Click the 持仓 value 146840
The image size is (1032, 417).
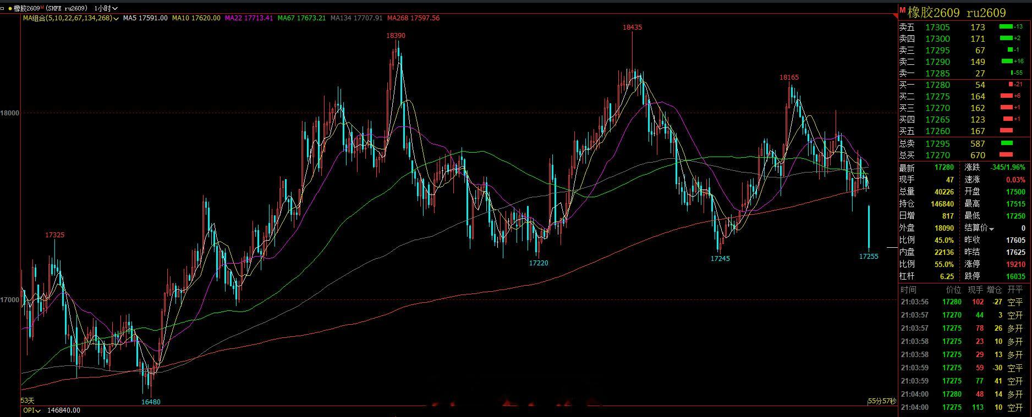(x=942, y=204)
